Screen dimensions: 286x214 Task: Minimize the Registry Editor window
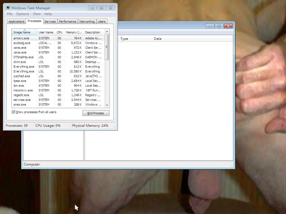(x=210, y=26)
